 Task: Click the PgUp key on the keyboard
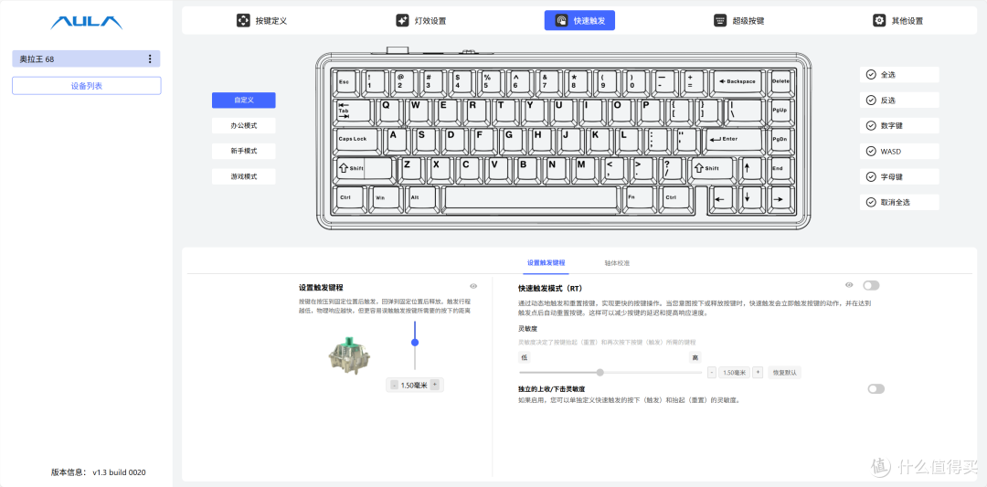(x=780, y=111)
